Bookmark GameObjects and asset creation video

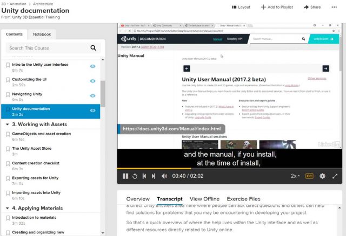coord(8,134)
